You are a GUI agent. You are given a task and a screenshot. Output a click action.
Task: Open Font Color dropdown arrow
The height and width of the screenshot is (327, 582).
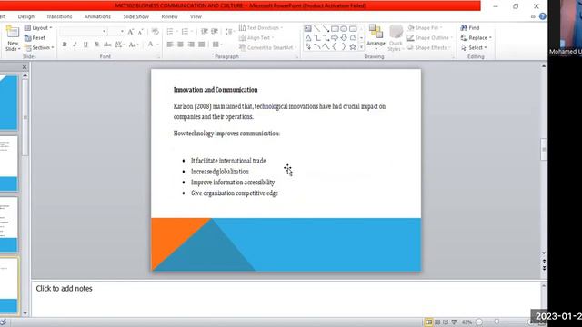point(157,45)
